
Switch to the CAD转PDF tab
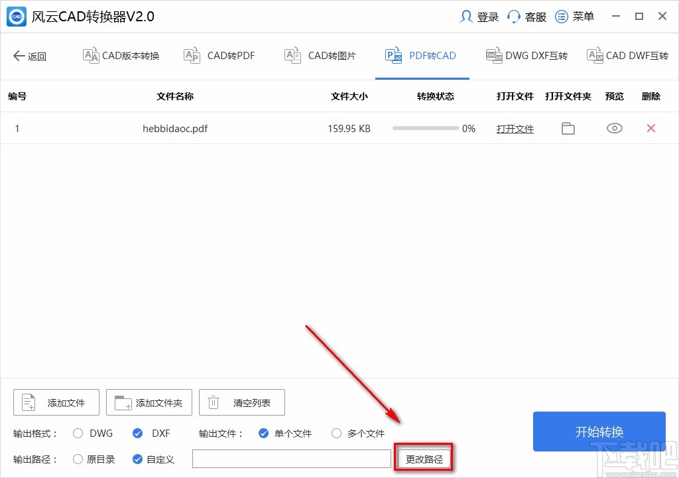[219, 56]
